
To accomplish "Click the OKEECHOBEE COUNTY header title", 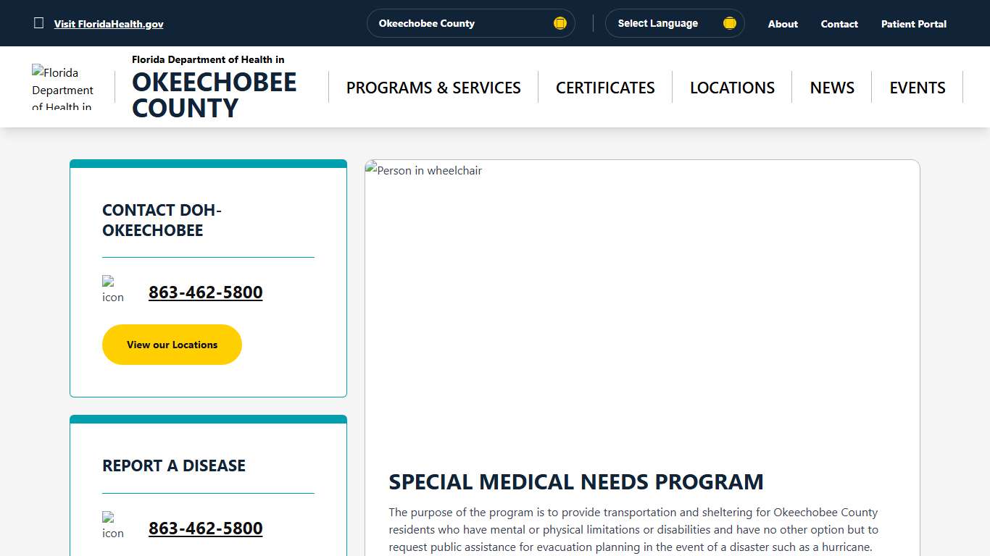I will [214, 95].
